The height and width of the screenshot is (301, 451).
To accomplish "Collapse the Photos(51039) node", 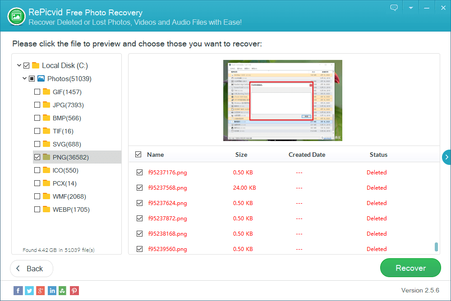I will (25, 78).
